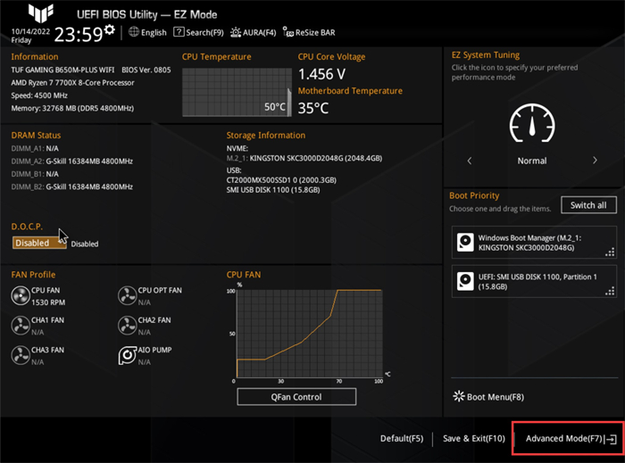Grab drag handle of UEFI SMI USB entry
Viewport: 625px width, 463px height.
(x=610, y=291)
